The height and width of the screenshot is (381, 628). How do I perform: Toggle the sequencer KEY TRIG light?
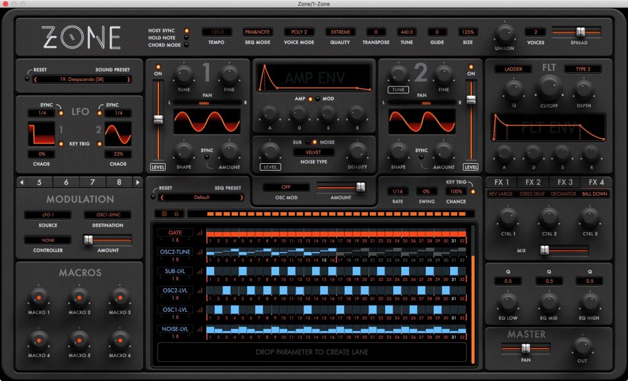pyautogui.click(x=473, y=191)
